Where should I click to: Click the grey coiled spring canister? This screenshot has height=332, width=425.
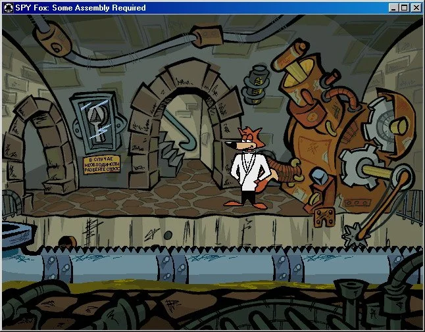pos(255,85)
